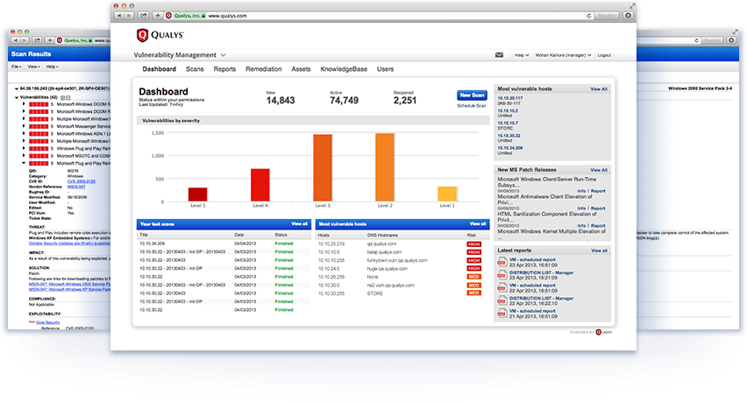Open the Vulnerability Management module dropdown
This screenshot has width=747, height=403.
pyautogui.click(x=180, y=55)
